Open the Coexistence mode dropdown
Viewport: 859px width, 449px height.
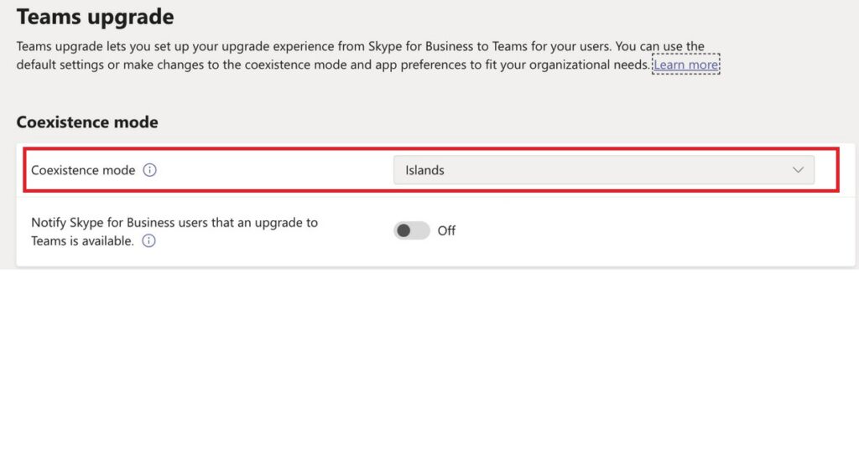[603, 170]
